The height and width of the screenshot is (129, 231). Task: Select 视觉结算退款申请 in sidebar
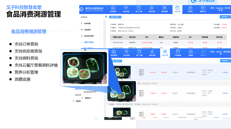tap(90, 92)
